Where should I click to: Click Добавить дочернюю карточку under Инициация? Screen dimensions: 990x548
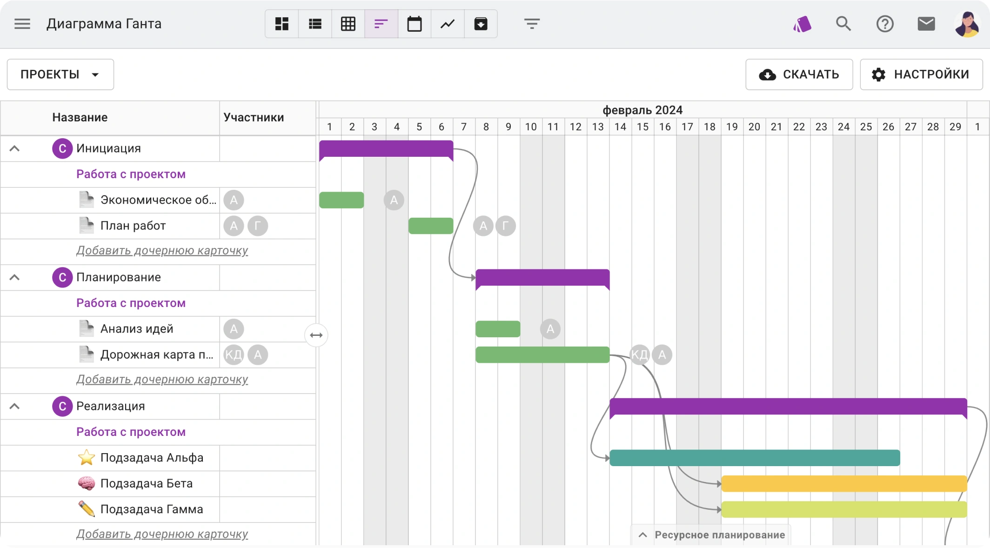(162, 251)
